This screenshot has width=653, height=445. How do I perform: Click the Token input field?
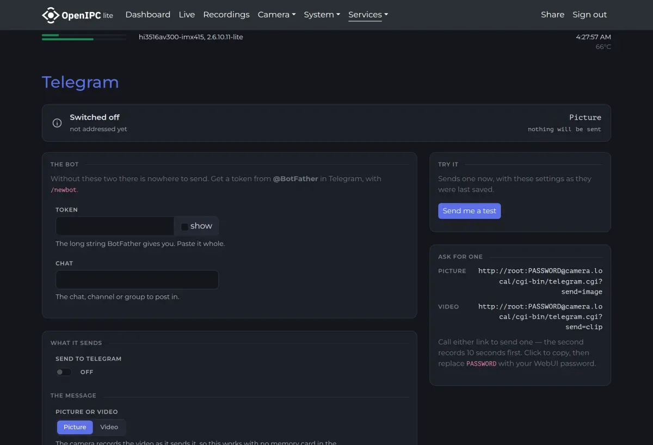pos(115,226)
